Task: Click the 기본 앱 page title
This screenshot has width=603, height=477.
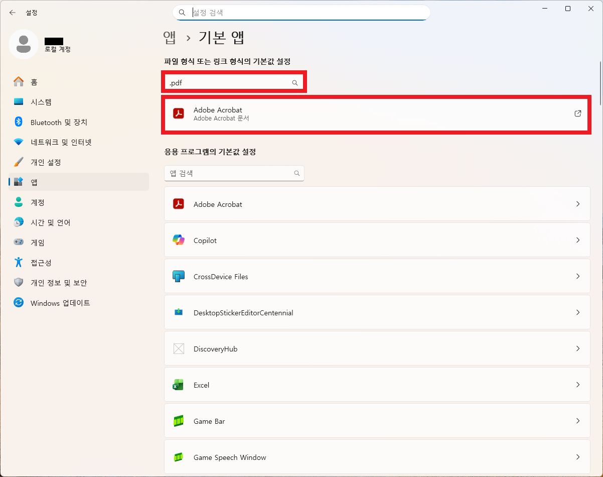Action: point(221,37)
